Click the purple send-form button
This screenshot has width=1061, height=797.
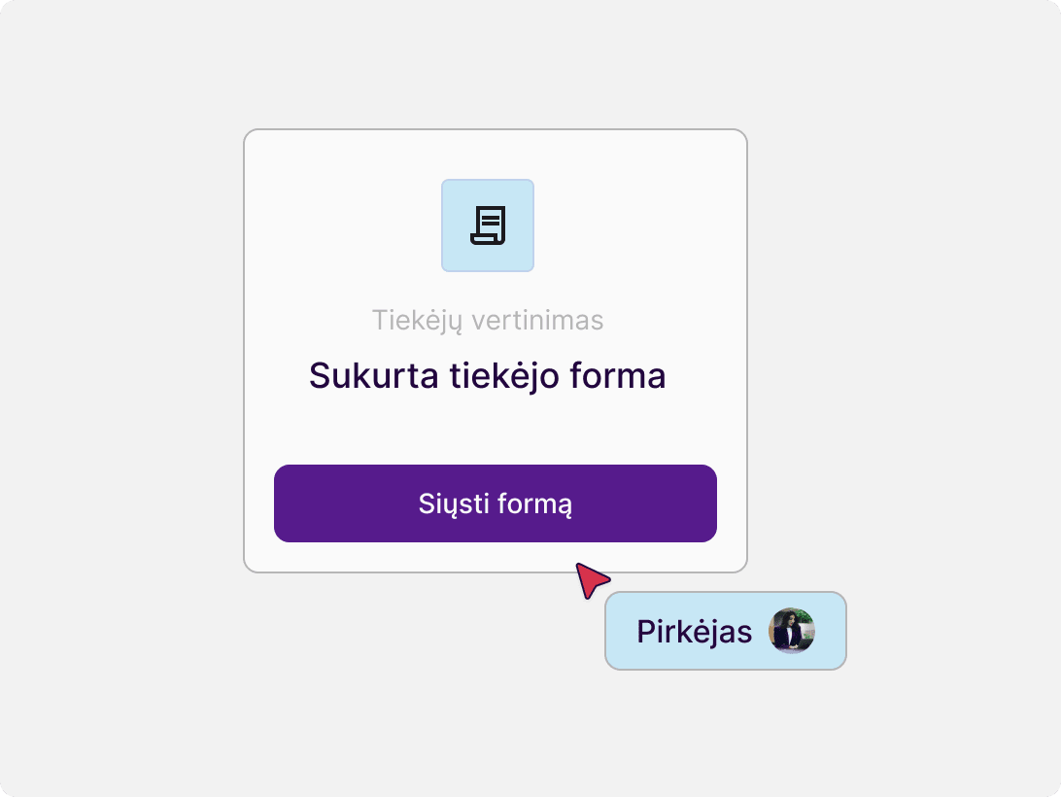(495, 502)
